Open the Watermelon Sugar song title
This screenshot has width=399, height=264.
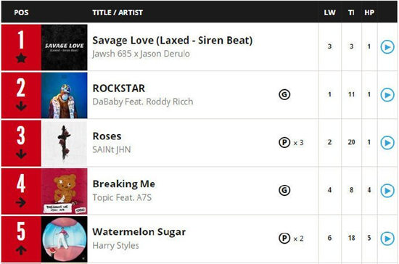point(139,232)
